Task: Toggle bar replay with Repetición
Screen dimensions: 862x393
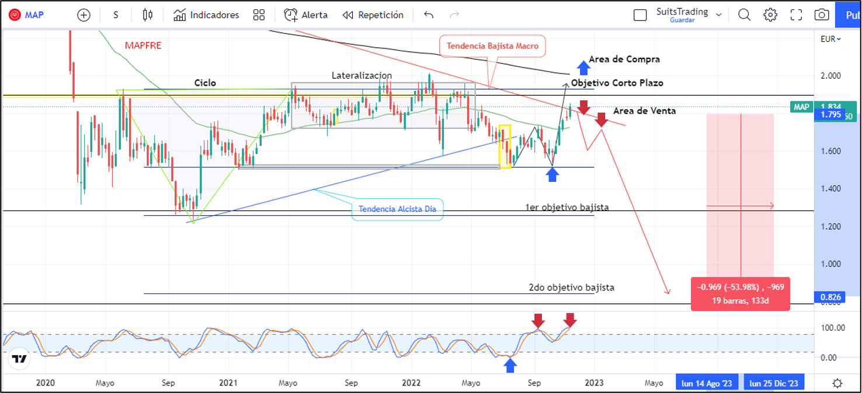Action: point(373,15)
